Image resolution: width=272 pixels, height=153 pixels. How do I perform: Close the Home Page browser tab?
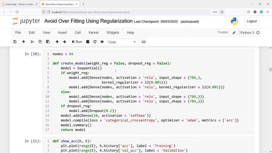[x=37, y=4]
